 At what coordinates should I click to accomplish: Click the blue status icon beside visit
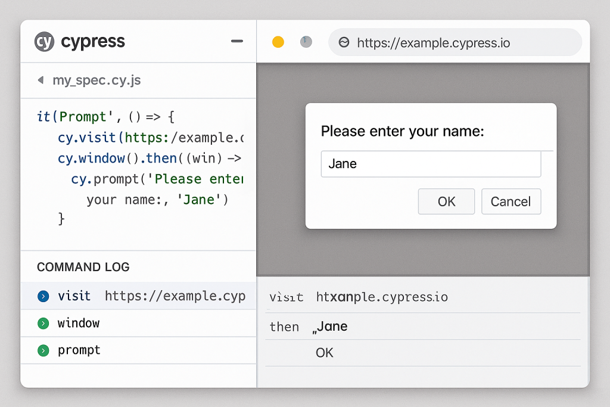point(43,297)
